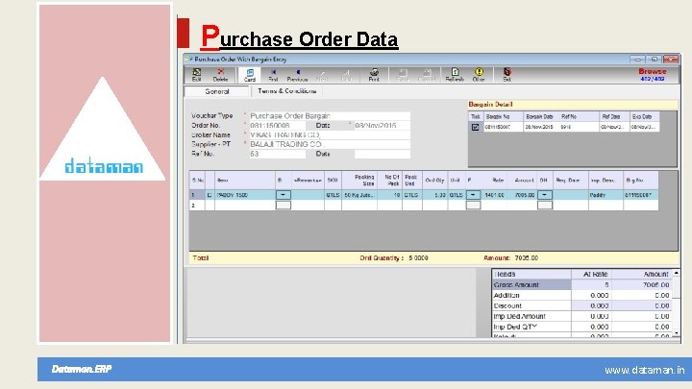Click the Refresh toolbar icon

[x=455, y=75]
